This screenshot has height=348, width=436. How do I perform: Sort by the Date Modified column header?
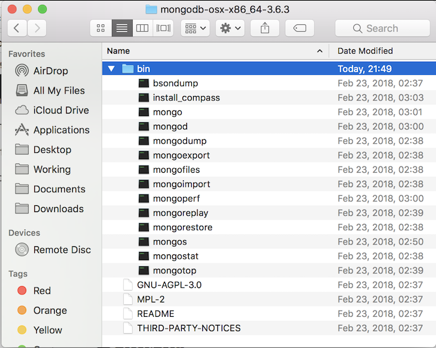coord(382,51)
